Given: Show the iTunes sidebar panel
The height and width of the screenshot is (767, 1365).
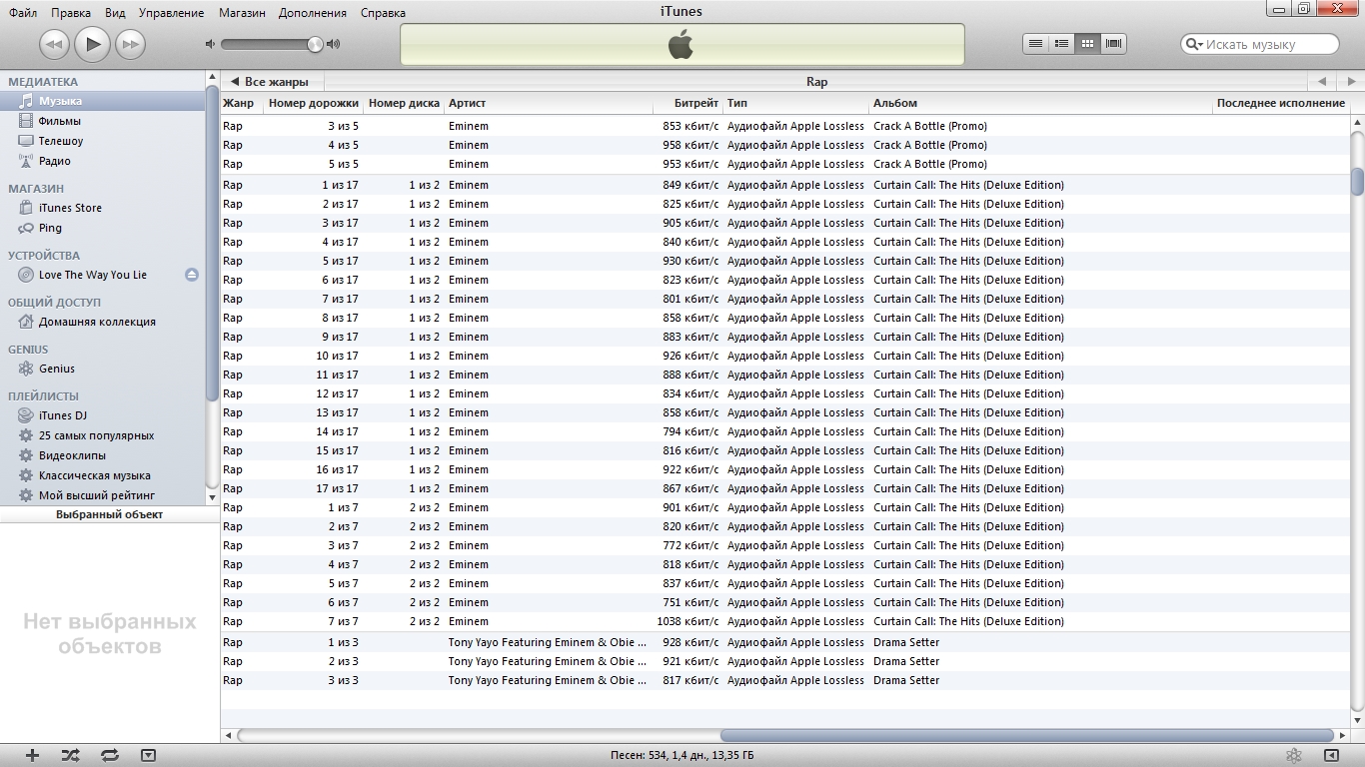Looking at the screenshot, I should point(1331,756).
